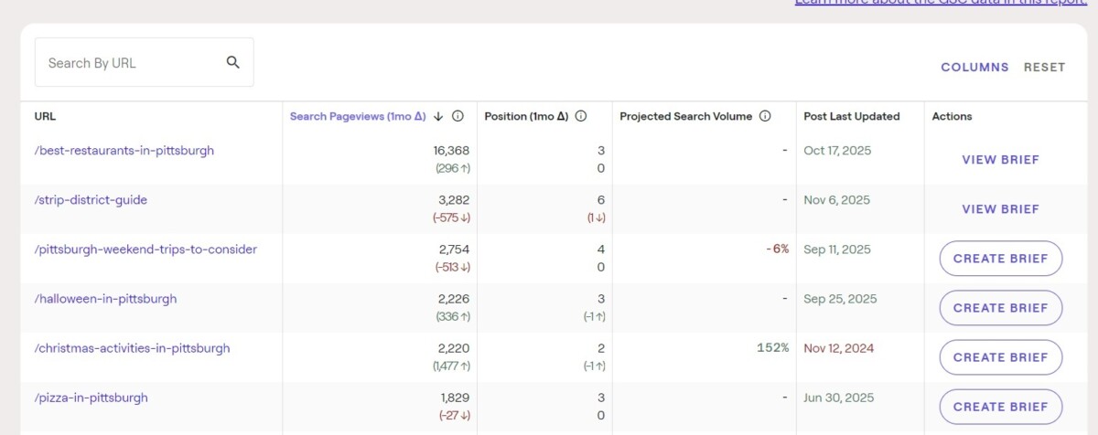1098x435 pixels.
Task: Open the /best-restaurants-in-pittsburgh link
Action: (x=124, y=151)
